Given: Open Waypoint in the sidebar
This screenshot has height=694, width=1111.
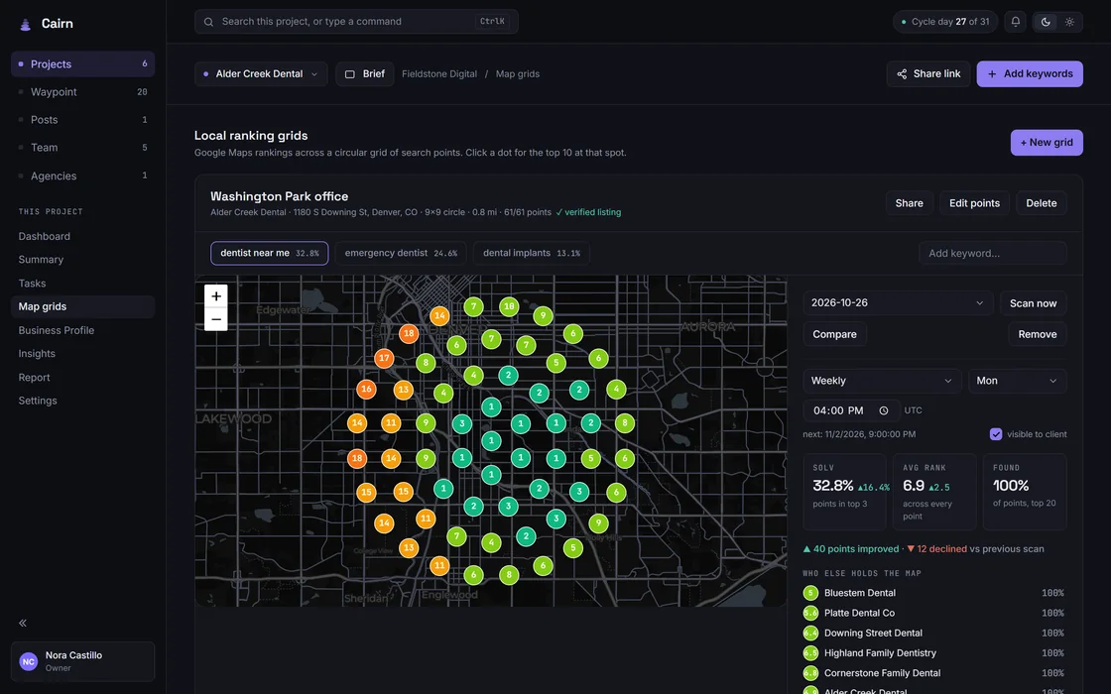Looking at the screenshot, I should click(83, 92).
